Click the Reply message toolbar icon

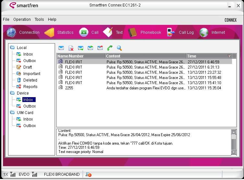(x=81, y=48)
